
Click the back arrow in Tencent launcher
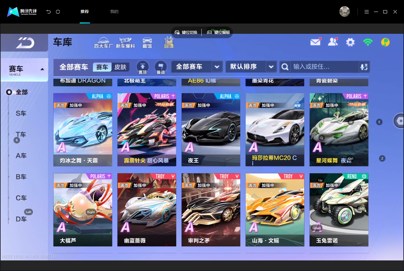click(x=49, y=12)
